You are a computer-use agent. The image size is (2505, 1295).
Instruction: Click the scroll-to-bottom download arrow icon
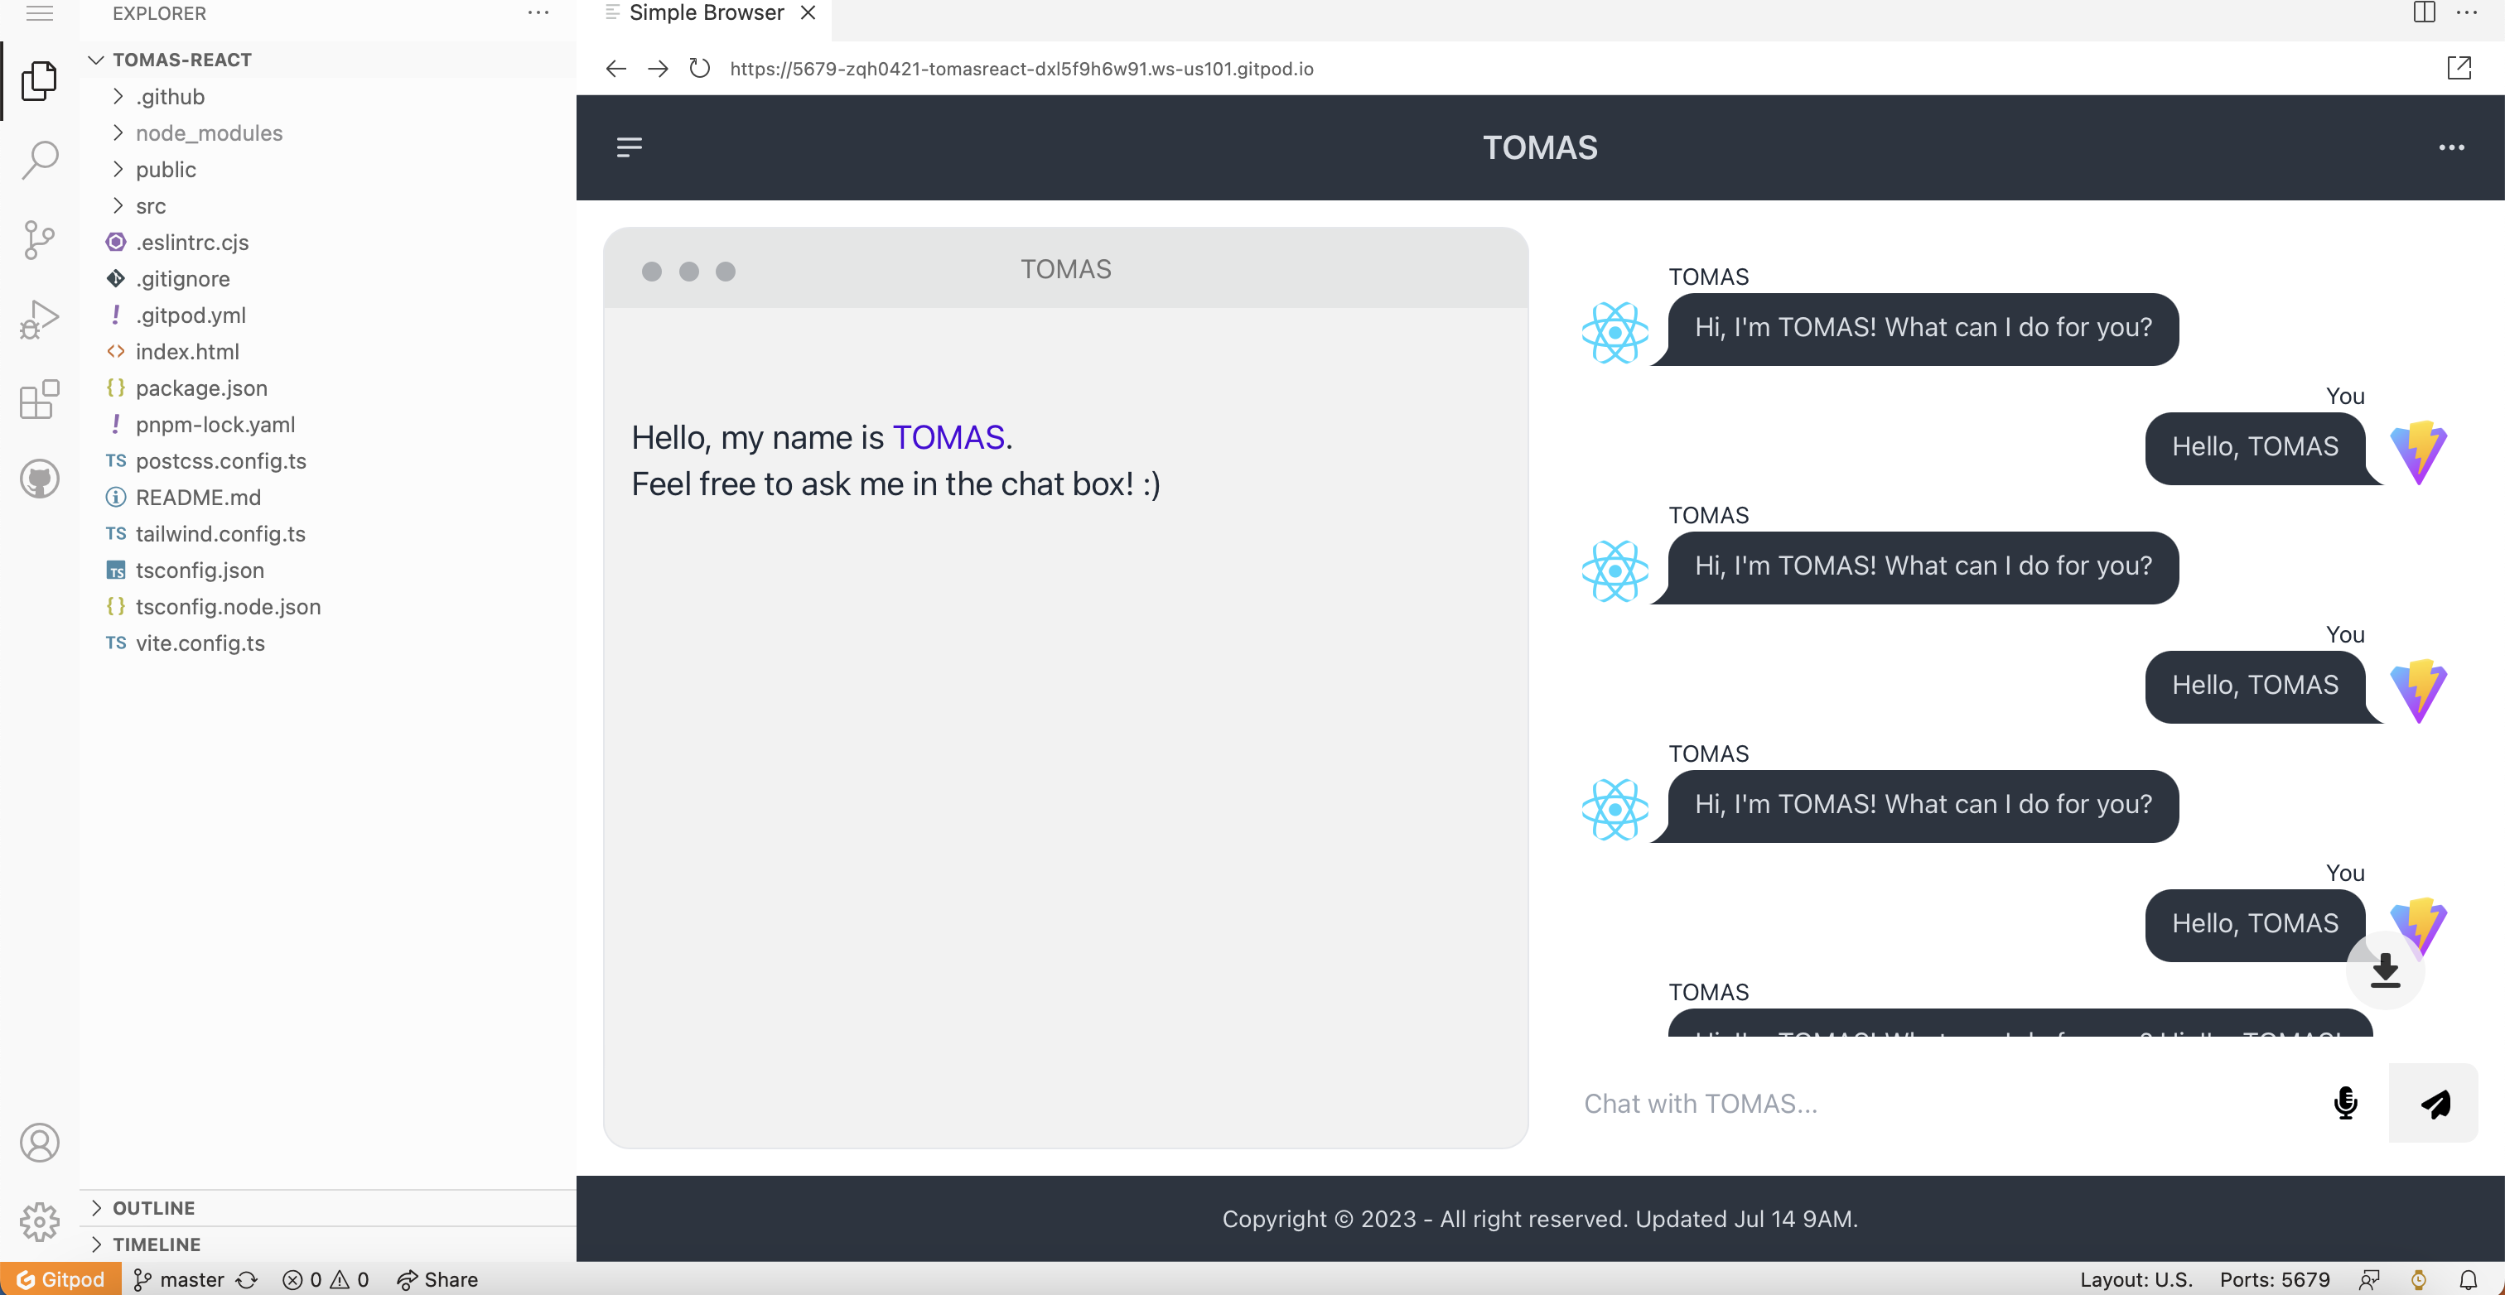click(2384, 970)
